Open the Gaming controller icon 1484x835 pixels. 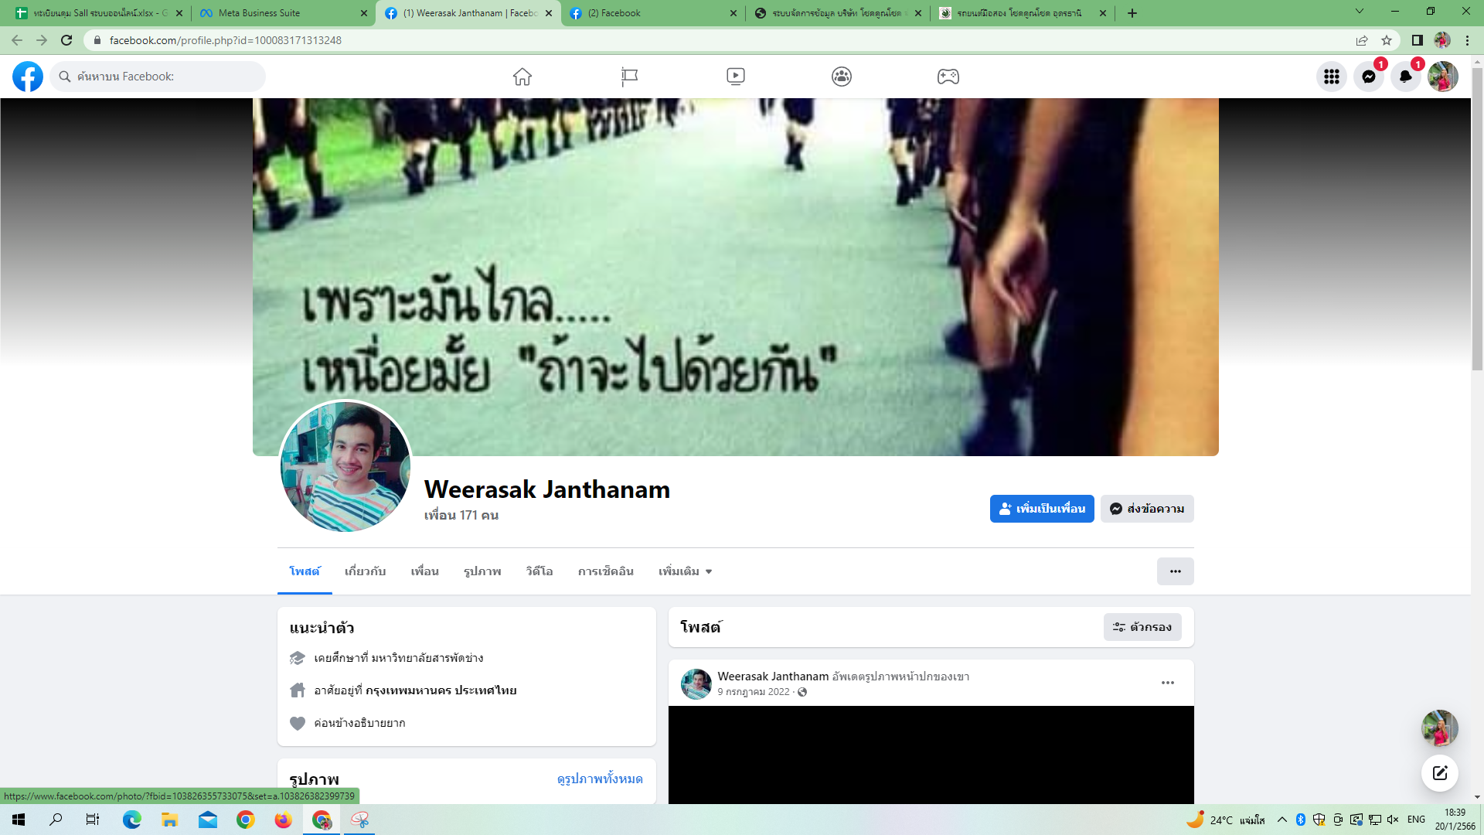pyautogui.click(x=948, y=77)
